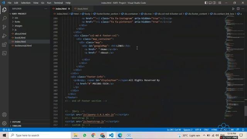The image size is (247, 139).
Task: Toggle the primary side bar layout icon
Action: pyautogui.click(x=206, y=3)
